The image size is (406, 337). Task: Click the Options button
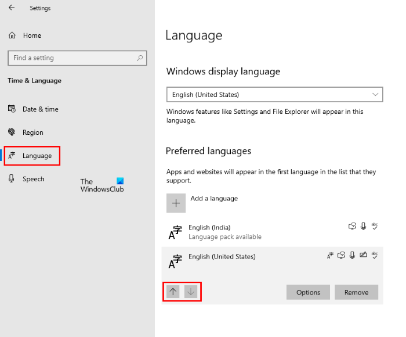click(x=308, y=292)
